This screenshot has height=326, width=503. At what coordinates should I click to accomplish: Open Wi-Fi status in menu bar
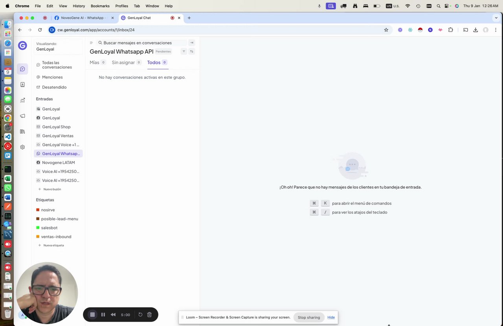tap(408, 6)
